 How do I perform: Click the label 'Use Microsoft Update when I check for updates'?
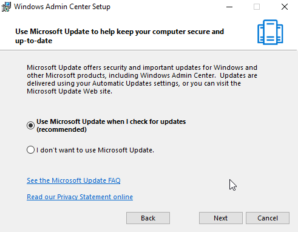click(111, 121)
